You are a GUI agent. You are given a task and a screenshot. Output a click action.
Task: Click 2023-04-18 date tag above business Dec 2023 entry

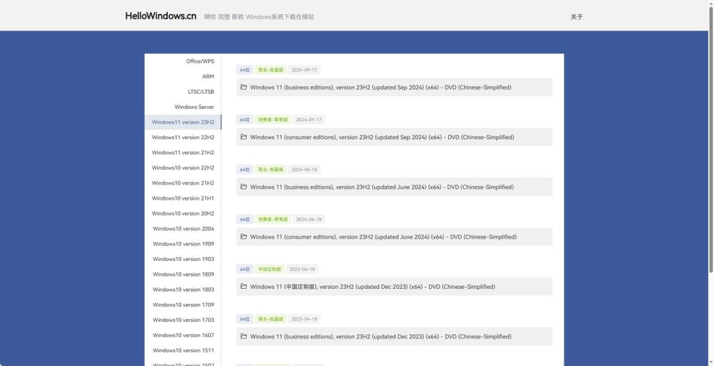click(304, 319)
